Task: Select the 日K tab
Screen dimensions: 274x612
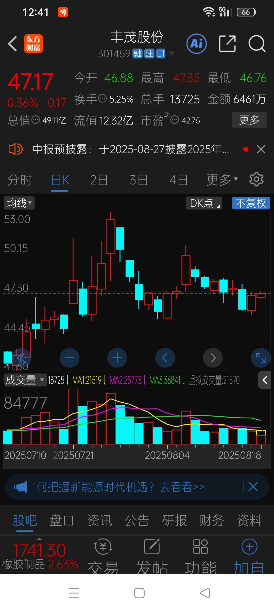Action: 60,180
